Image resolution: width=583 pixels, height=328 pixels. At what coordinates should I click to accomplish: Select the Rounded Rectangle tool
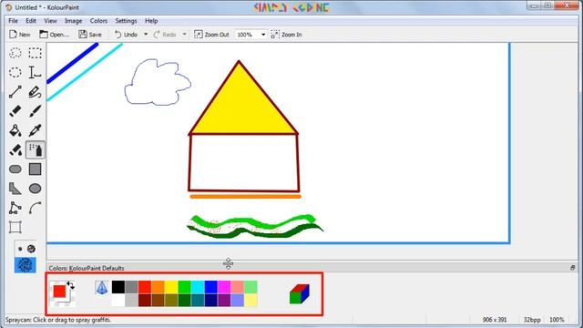[15, 169]
